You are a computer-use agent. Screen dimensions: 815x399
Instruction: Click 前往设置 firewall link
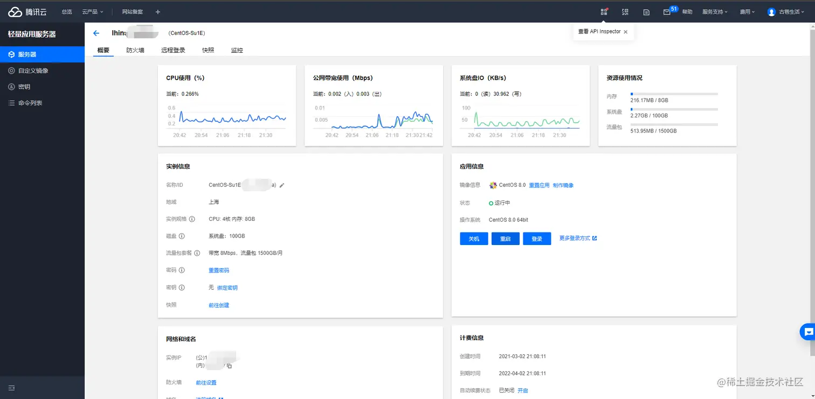[206, 383]
